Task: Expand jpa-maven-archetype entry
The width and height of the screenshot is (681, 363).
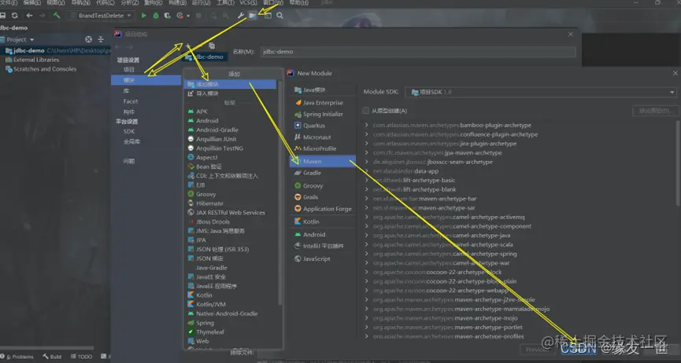Action: click(367, 152)
